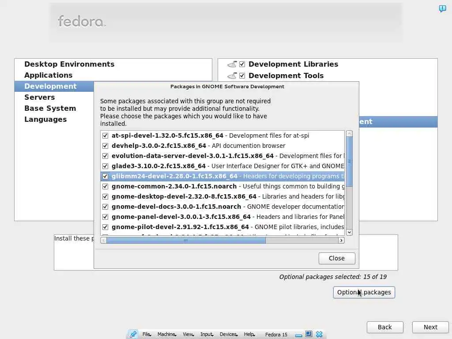This screenshot has width=452, height=339.
Task: Toggle gnome-desktop-devel checkbox
Action: [105, 196]
